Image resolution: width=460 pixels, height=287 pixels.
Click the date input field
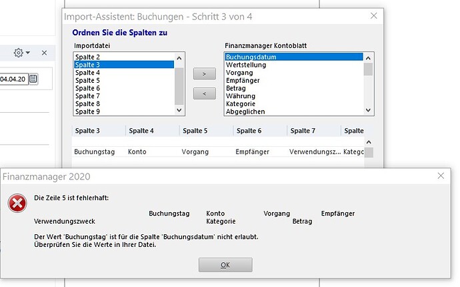point(13,79)
